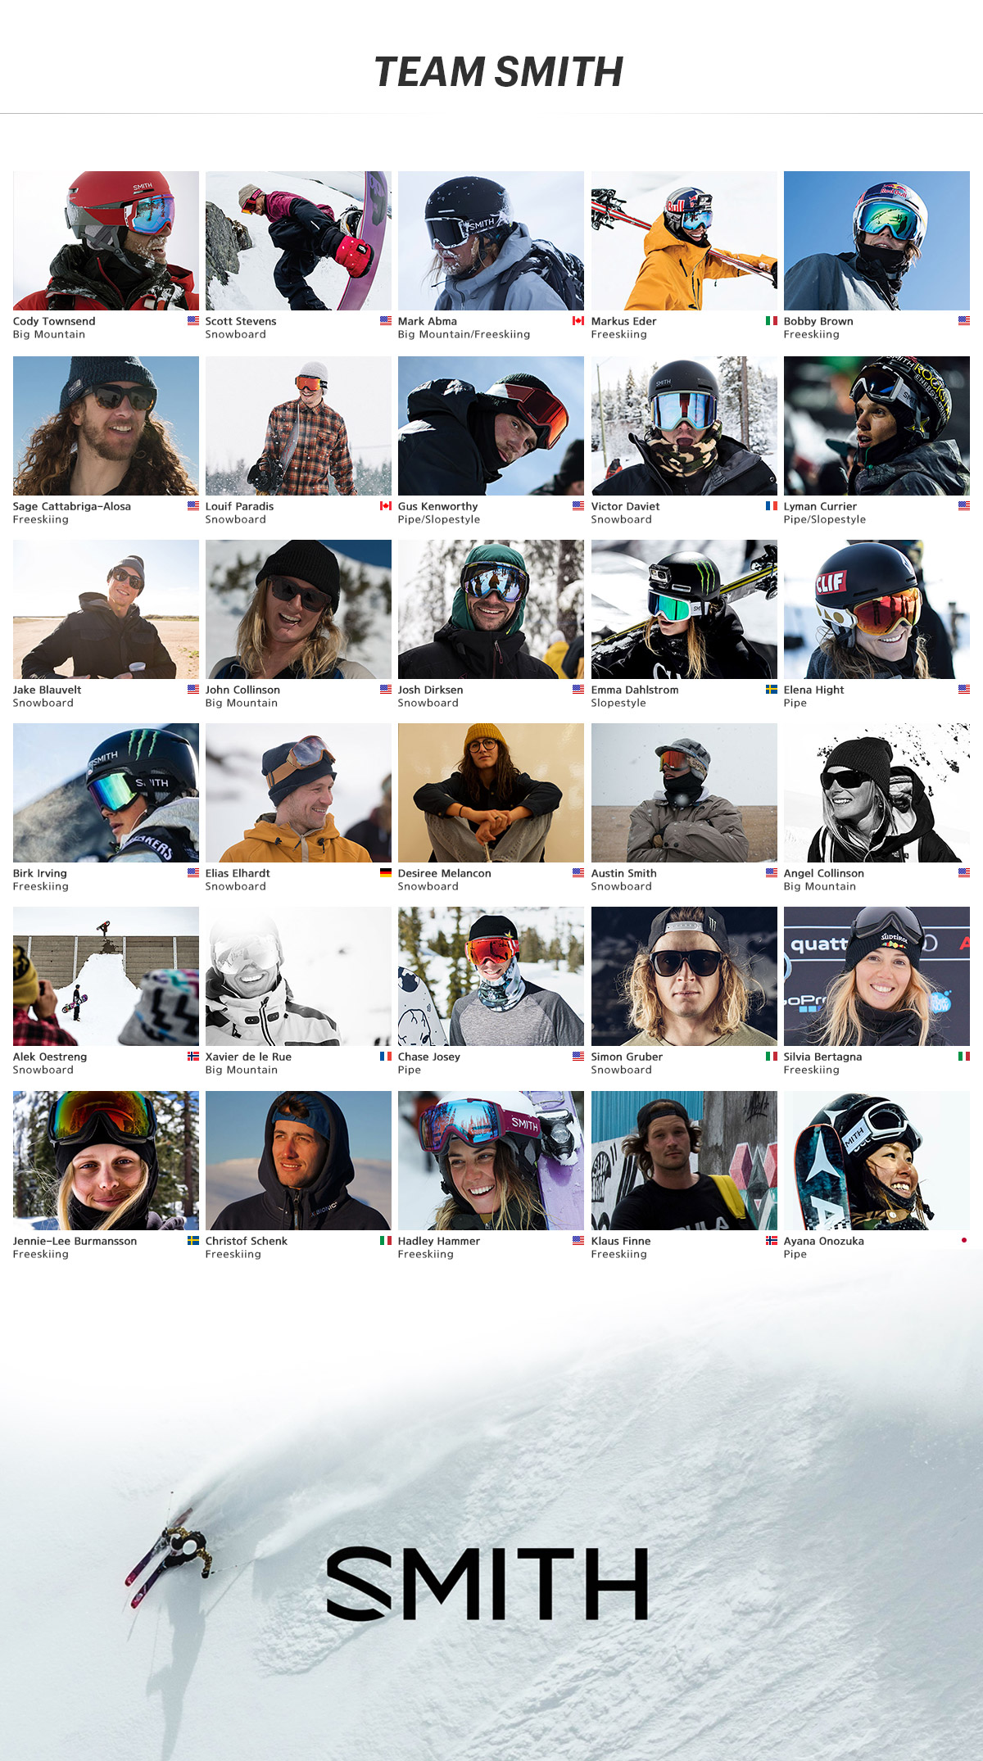Click the Icelandic flag beside Klaus Finne
The width and height of the screenshot is (983, 1761).
click(772, 1241)
